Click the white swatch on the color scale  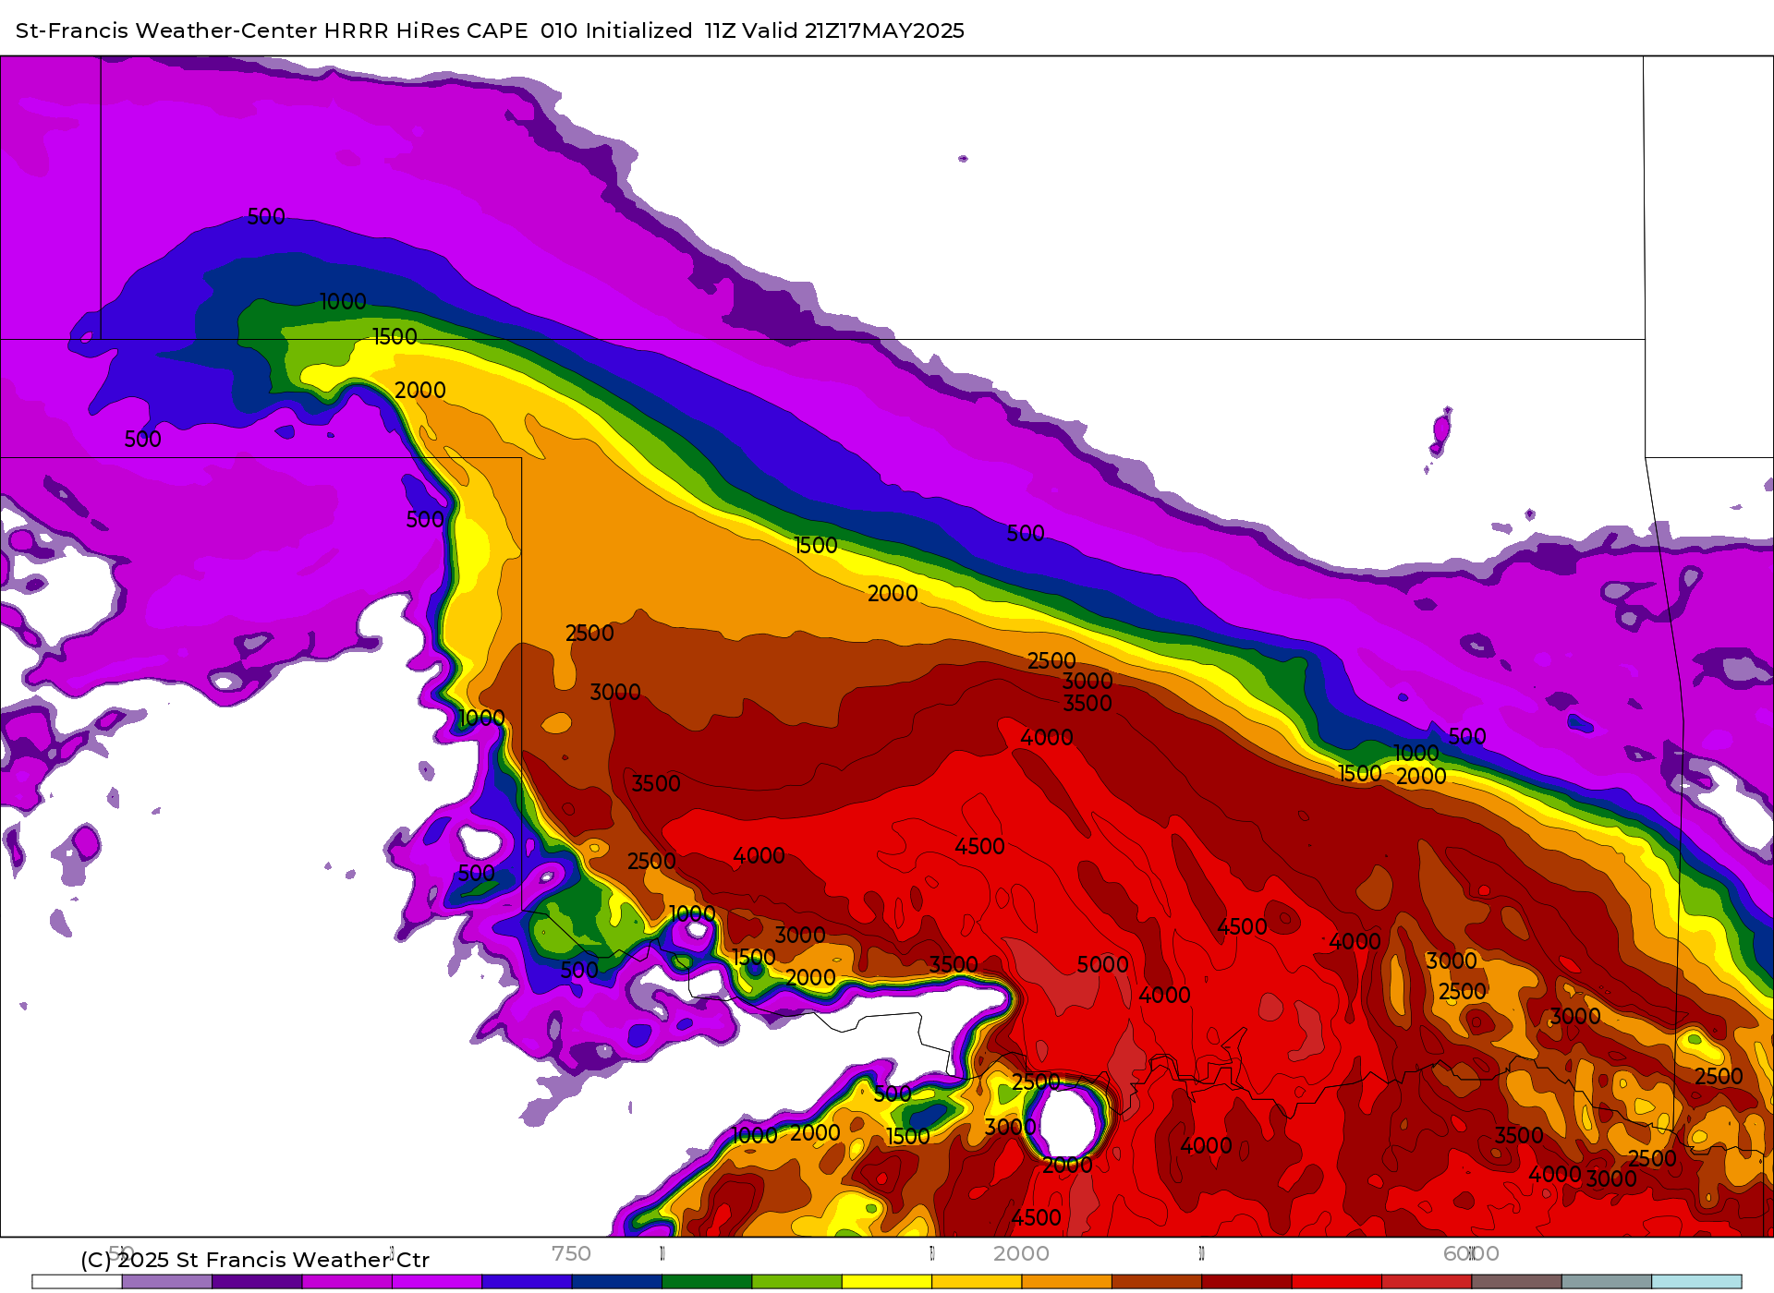click(x=77, y=1282)
